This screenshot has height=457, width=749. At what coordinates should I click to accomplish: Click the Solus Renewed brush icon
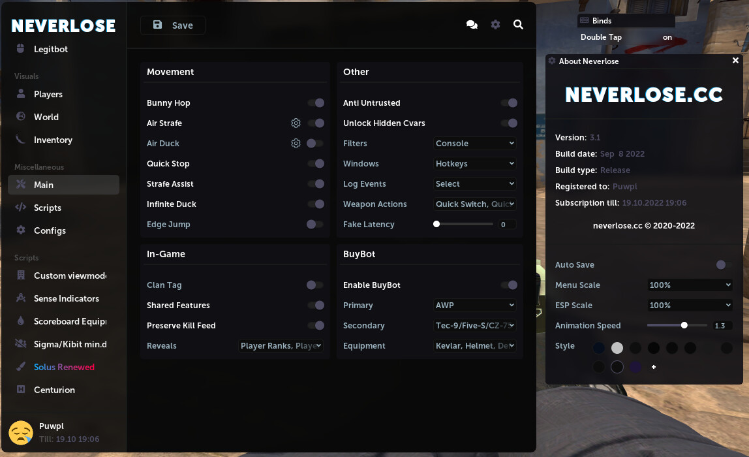click(20, 366)
